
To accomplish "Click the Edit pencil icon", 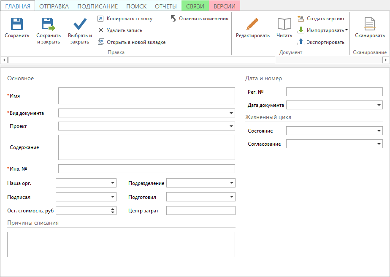I will (252, 24).
